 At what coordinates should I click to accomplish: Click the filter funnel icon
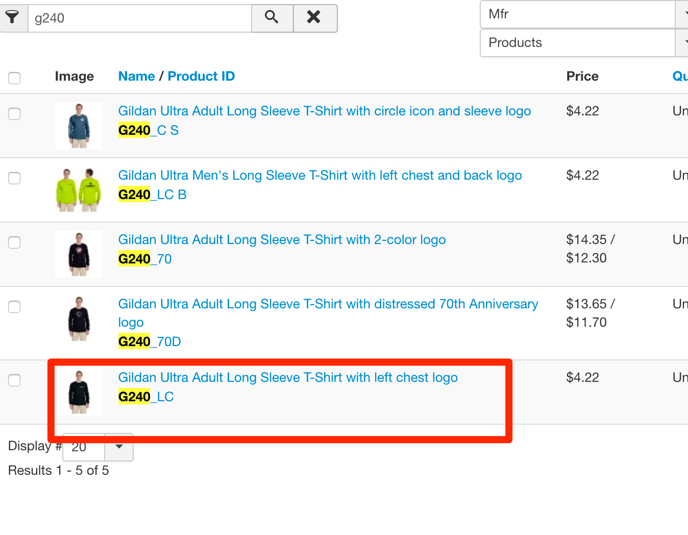[x=12, y=18]
